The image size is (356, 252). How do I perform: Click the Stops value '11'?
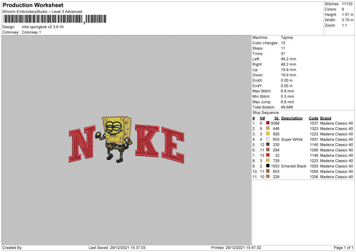283,48
